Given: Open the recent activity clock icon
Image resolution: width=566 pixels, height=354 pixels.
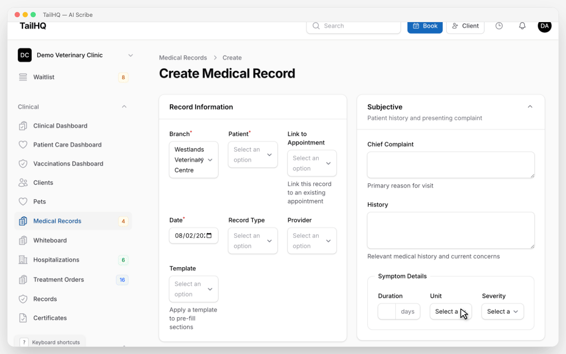Looking at the screenshot, I should 499,26.
